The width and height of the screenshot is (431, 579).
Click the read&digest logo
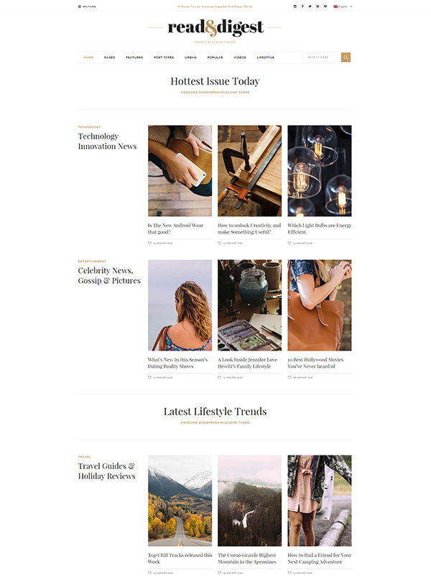point(215,27)
